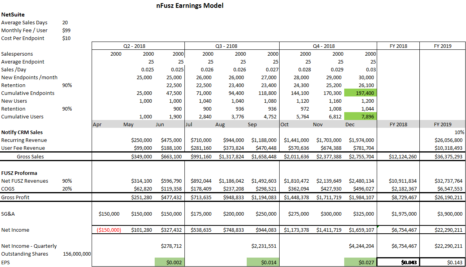Select green Cumulative Users cell 7,896

pos(360,116)
